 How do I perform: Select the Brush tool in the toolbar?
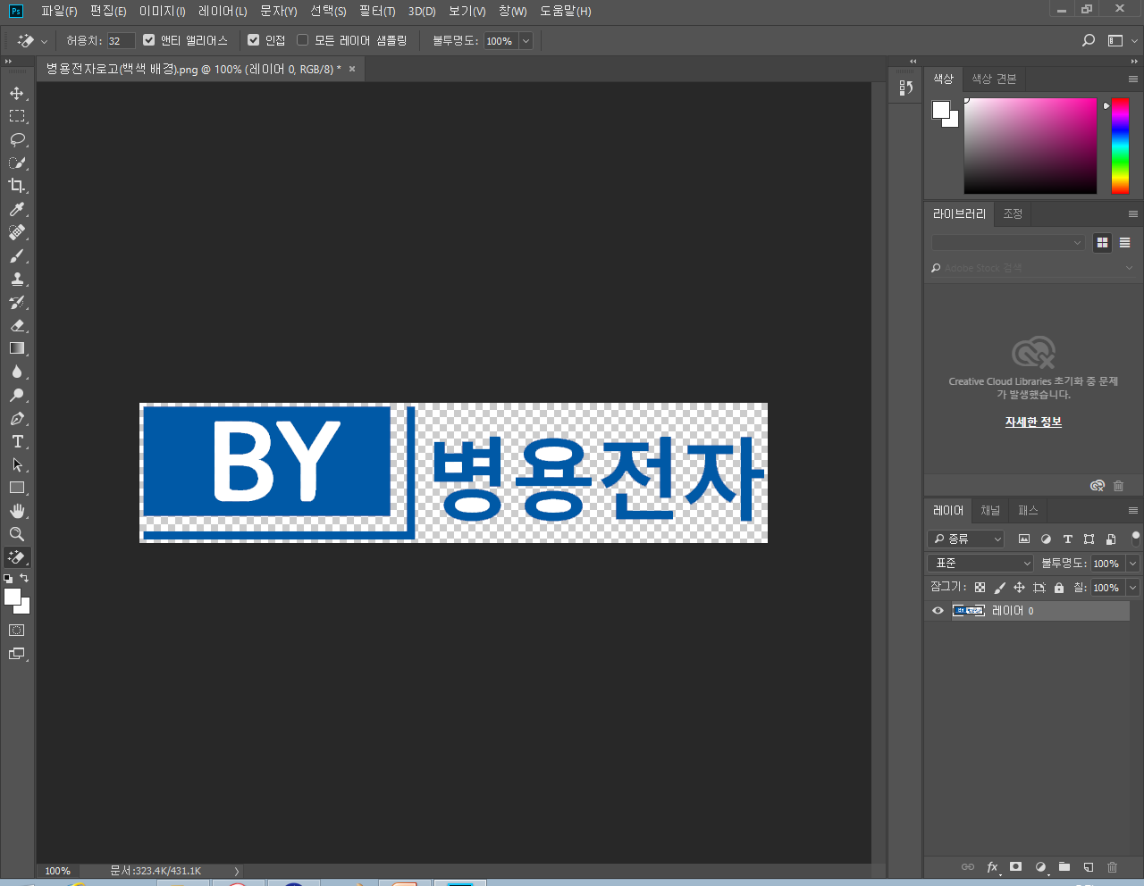pyautogui.click(x=17, y=255)
